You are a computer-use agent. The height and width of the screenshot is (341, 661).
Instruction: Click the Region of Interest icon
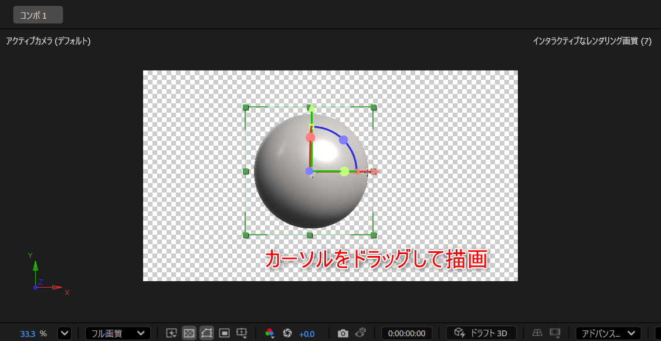[224, 333]
